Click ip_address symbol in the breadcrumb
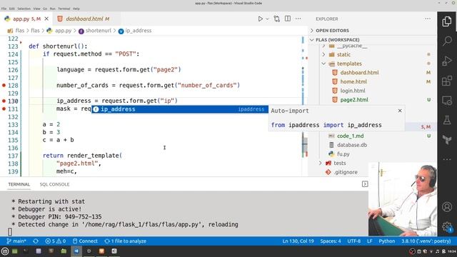The image size is (457, 257). point(138,31)
